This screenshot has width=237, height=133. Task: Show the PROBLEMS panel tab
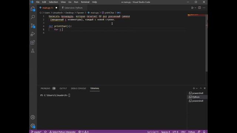(45, 88)
